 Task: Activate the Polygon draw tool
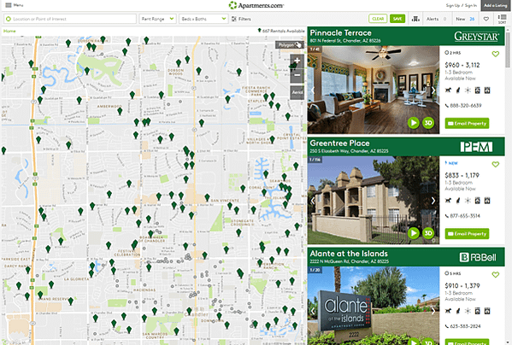click(x=289, y=45)
